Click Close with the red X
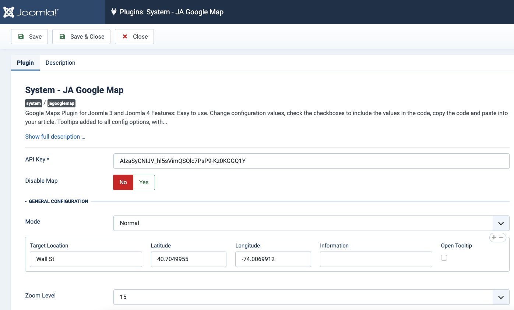This screenshot has height=310, width=514. tap(134, 37)
